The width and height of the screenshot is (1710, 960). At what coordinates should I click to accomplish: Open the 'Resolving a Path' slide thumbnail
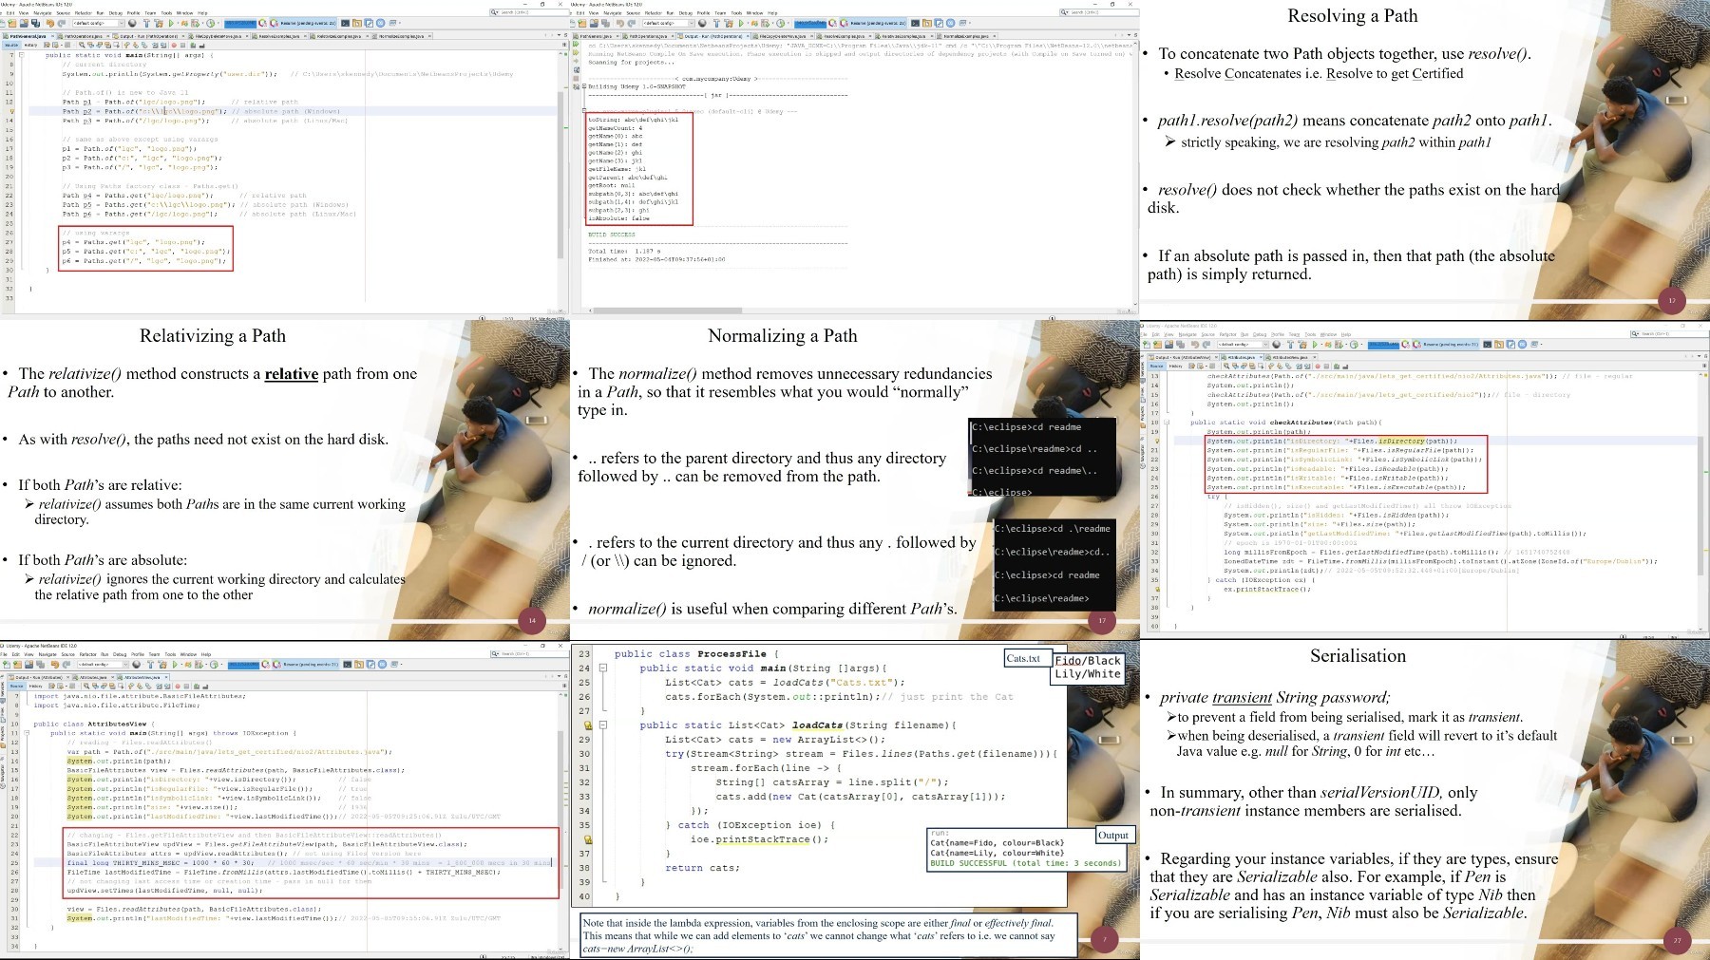pyautogui.click(x=1425, y=160)
